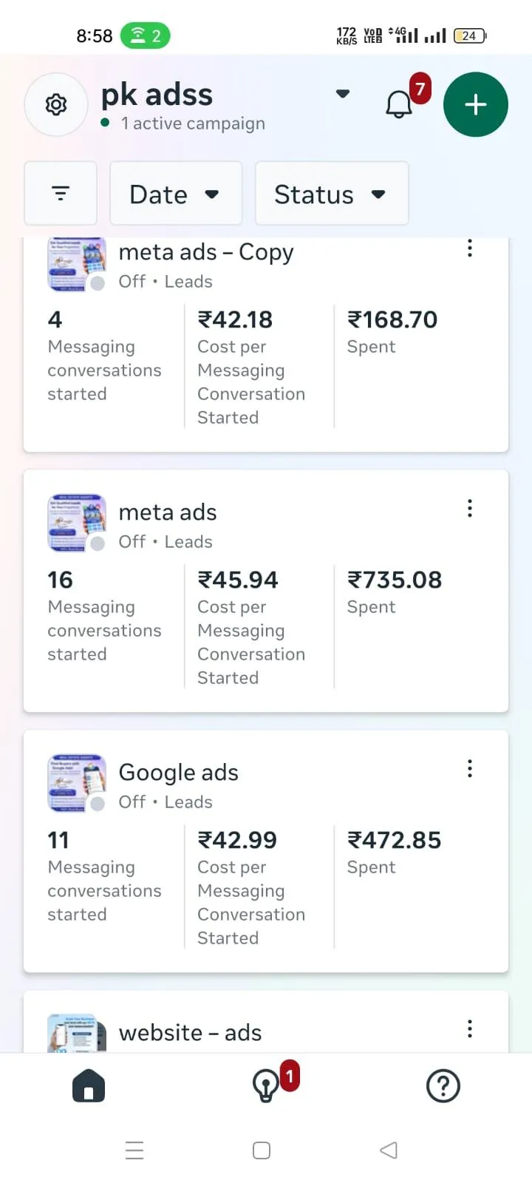Open notifications bell with 7 alerts
The width and height of the screenshot is (532, 1183).
(x=399, y=104)
